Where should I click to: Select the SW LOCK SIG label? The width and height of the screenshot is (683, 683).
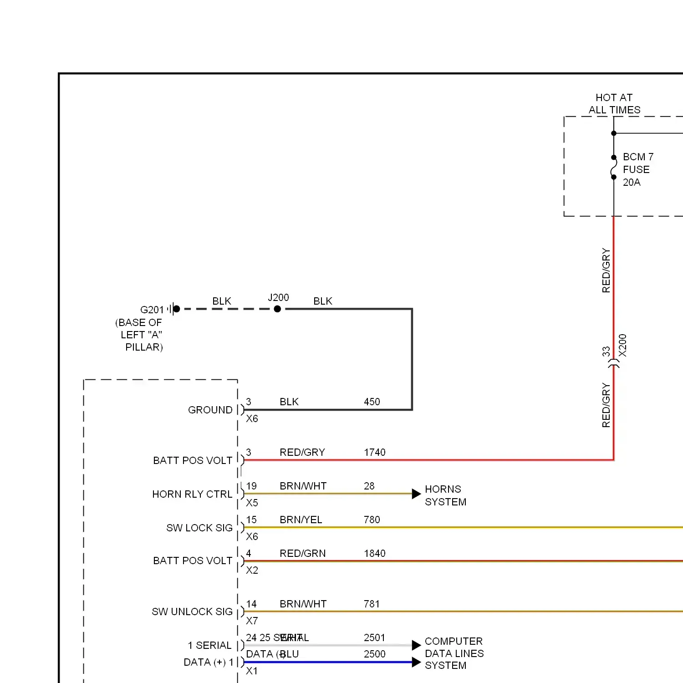tap(199, 528)
